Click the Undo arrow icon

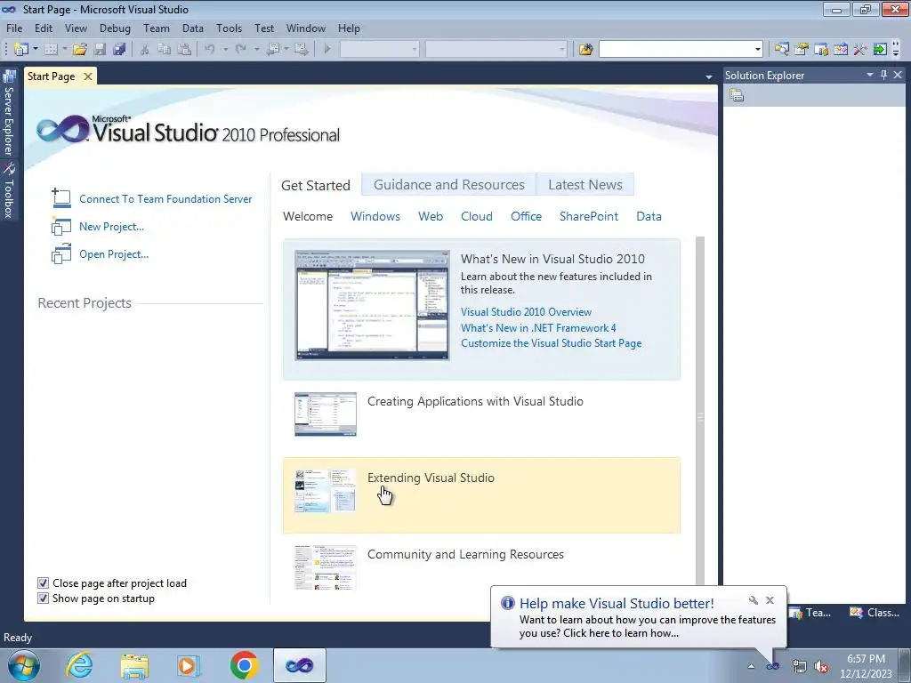tap(210, 50)
